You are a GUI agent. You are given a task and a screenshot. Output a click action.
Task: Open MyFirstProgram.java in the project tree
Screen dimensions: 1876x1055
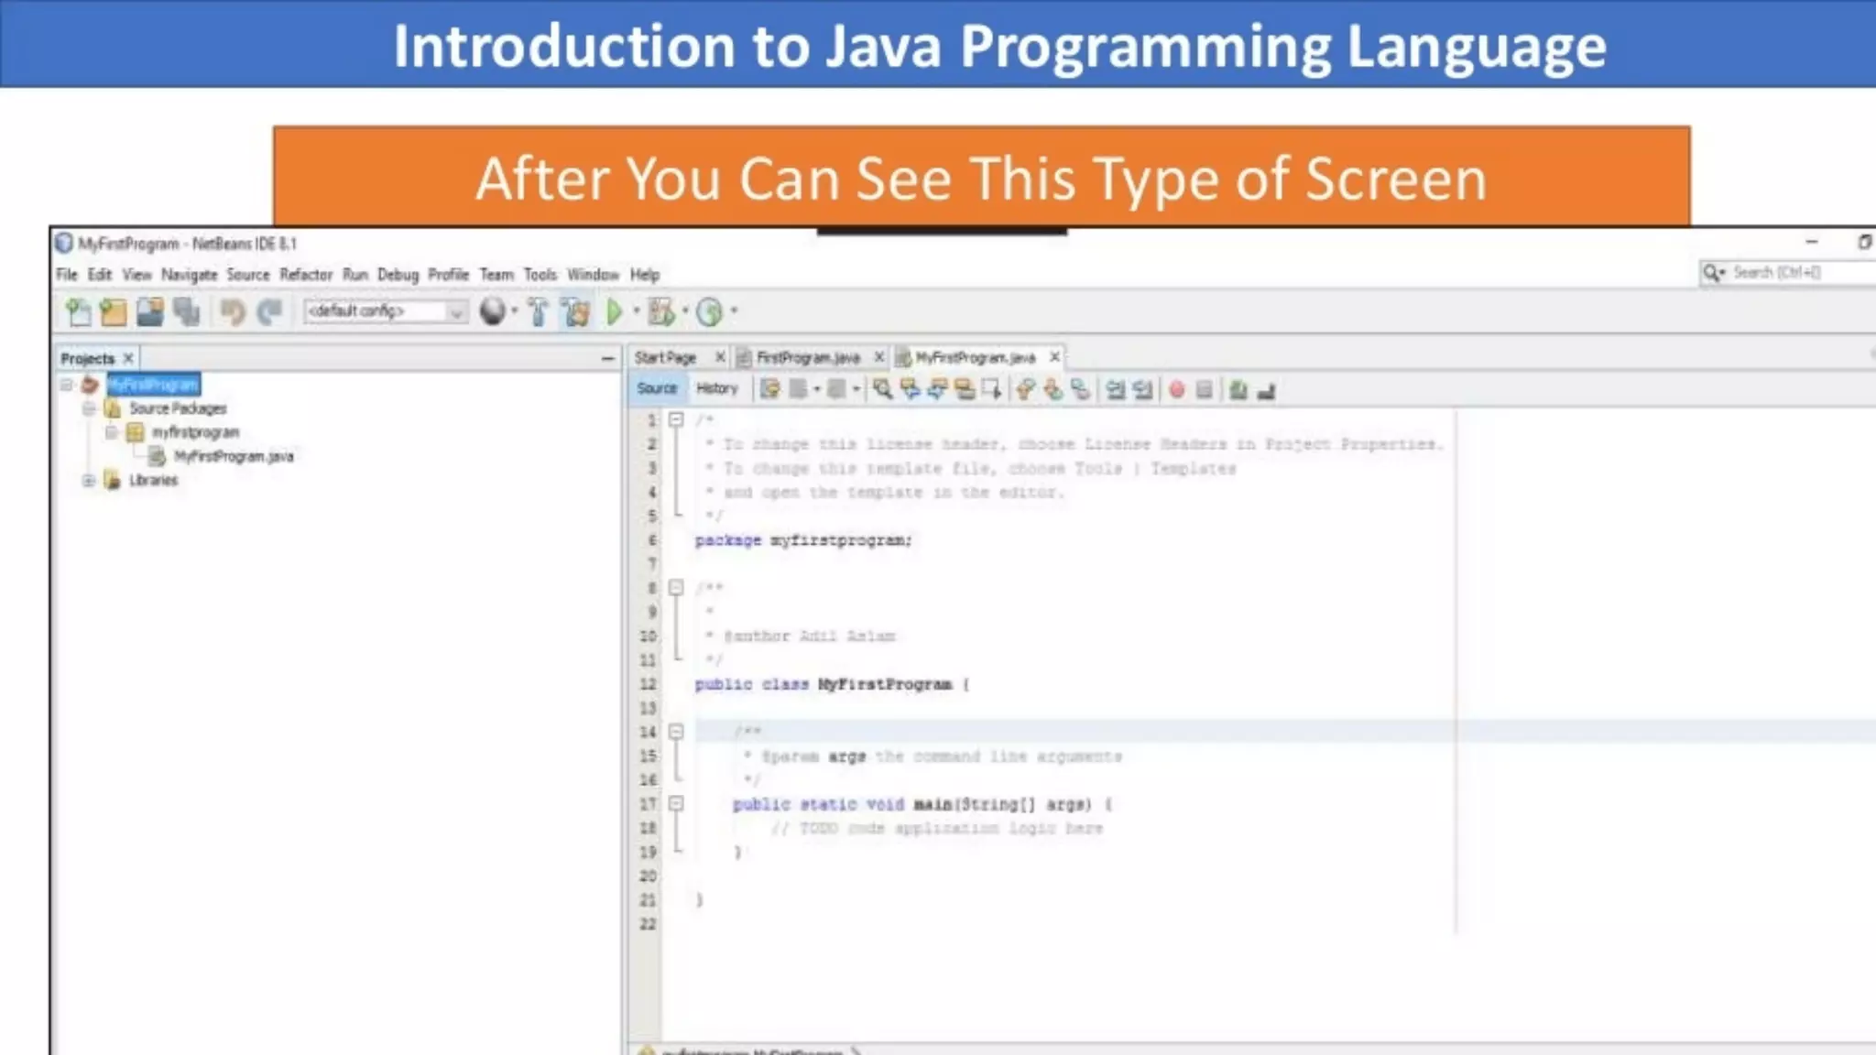coord(234,456)
